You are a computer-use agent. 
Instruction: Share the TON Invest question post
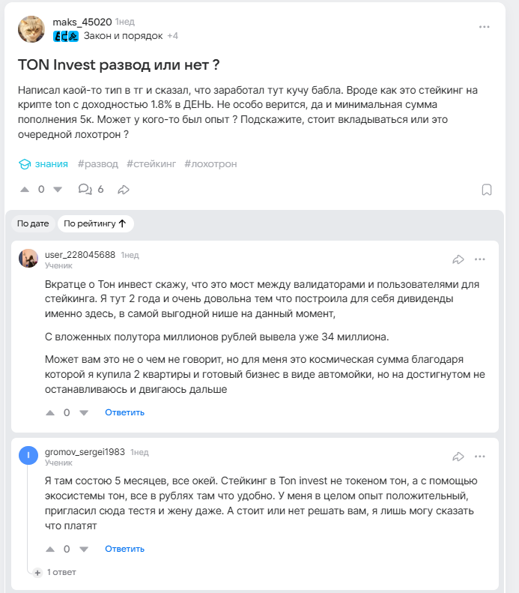(x=124, y=189)
